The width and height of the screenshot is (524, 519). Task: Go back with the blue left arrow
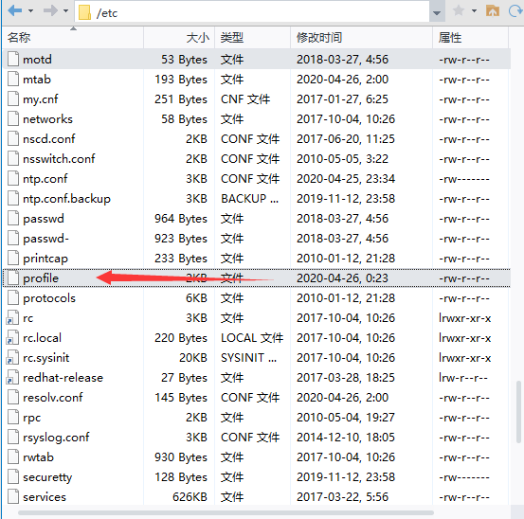point(15,10)
